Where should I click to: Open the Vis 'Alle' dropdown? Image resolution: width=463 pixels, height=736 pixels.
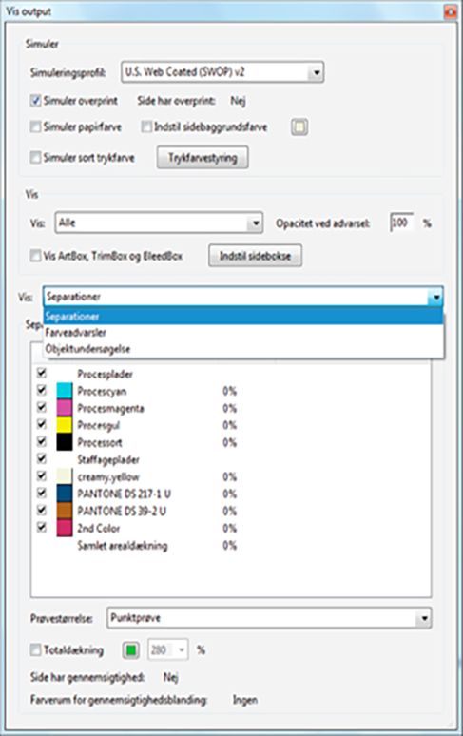(159, 223)
